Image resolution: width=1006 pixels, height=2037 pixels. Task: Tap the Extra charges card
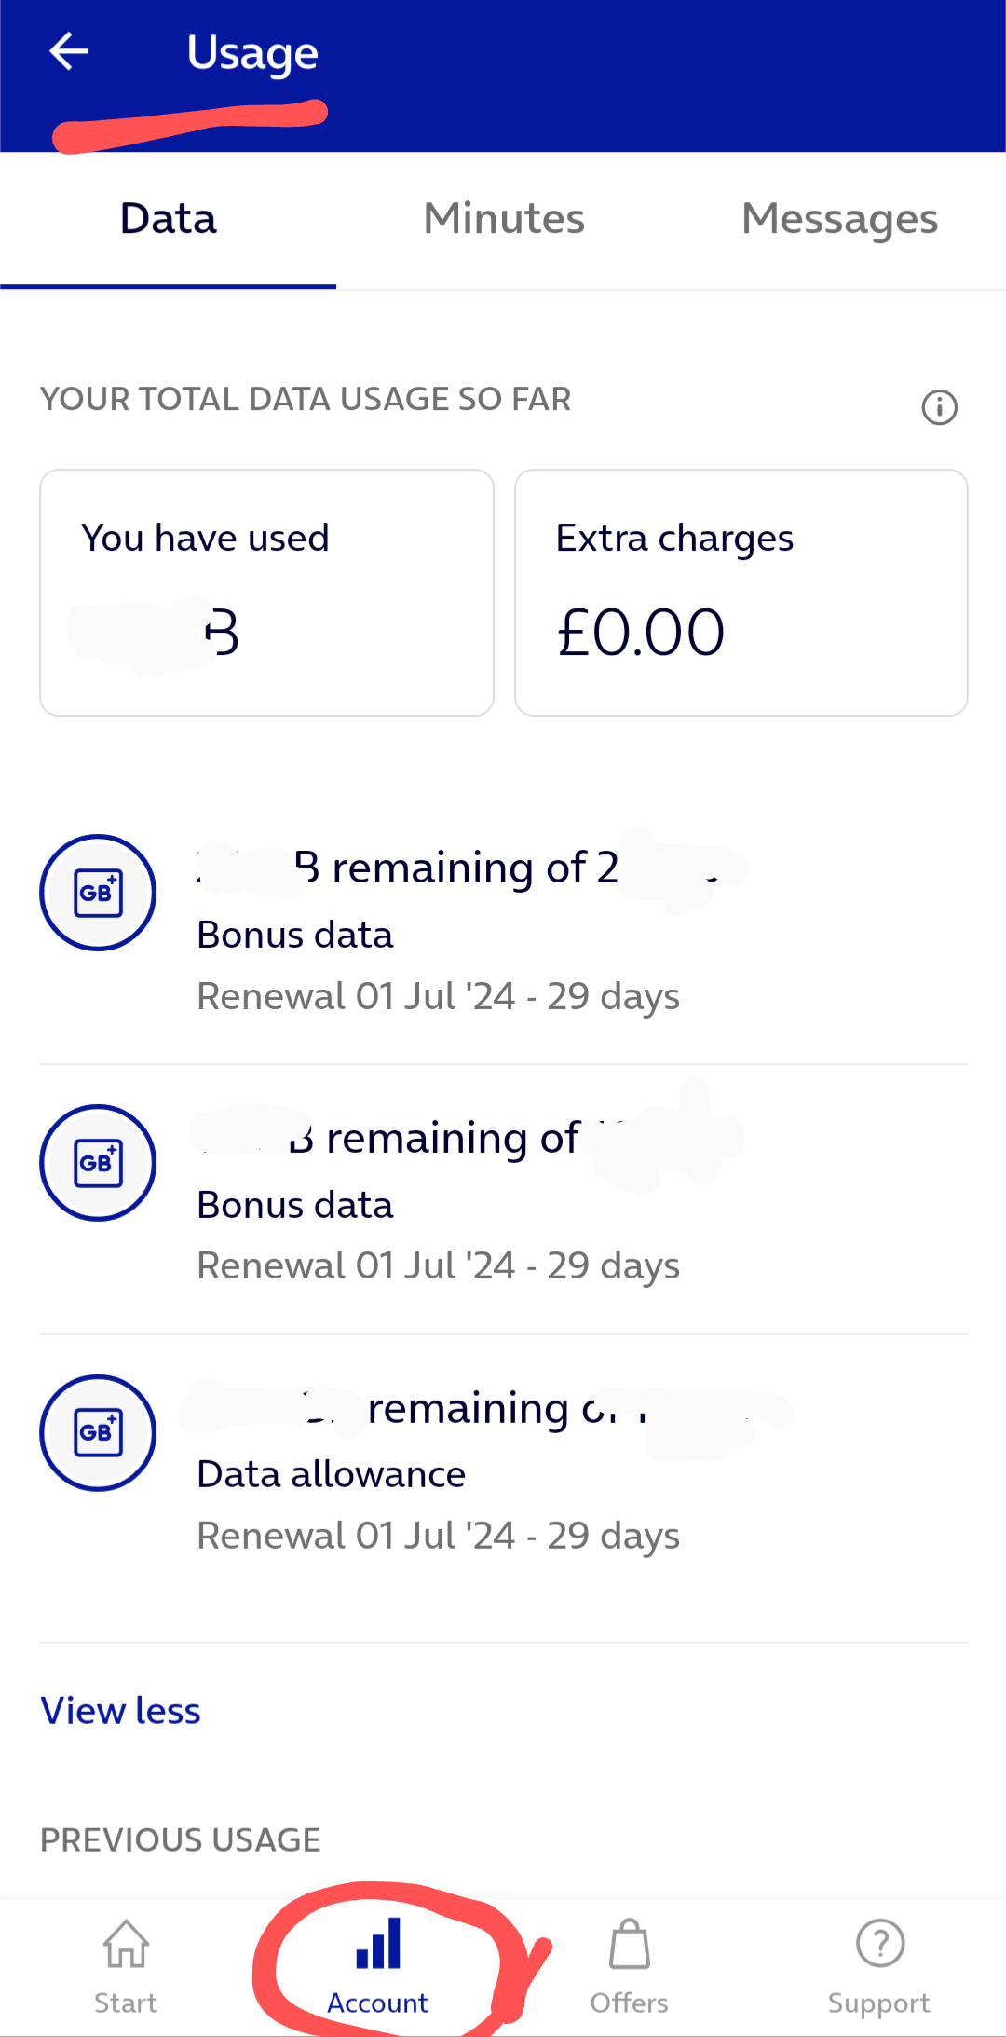[741, 593]
